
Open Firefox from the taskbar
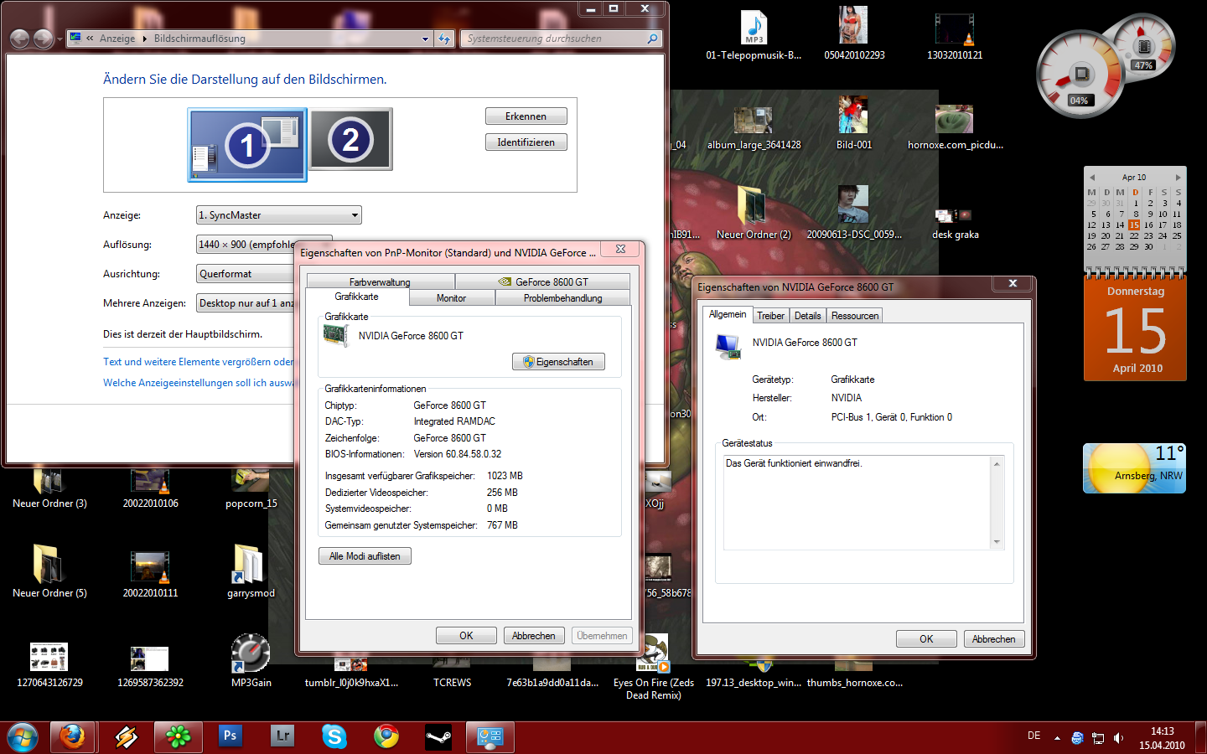point(72,737)
